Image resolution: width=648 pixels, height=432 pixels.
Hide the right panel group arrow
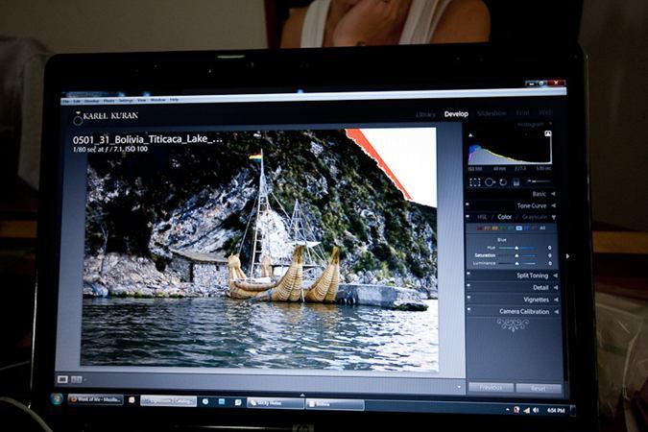point(567,256)
